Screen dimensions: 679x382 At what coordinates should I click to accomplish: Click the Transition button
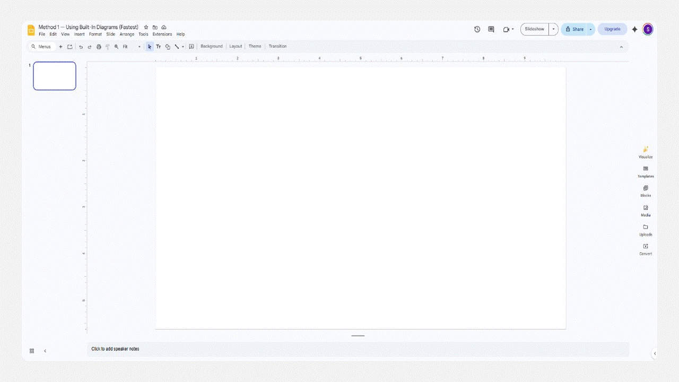coord(277,47)
